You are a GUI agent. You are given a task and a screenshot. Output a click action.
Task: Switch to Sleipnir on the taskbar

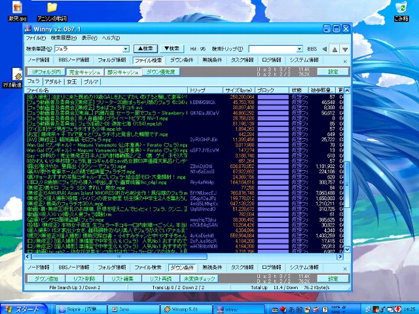pyautogui.click(x=82, y=309)
